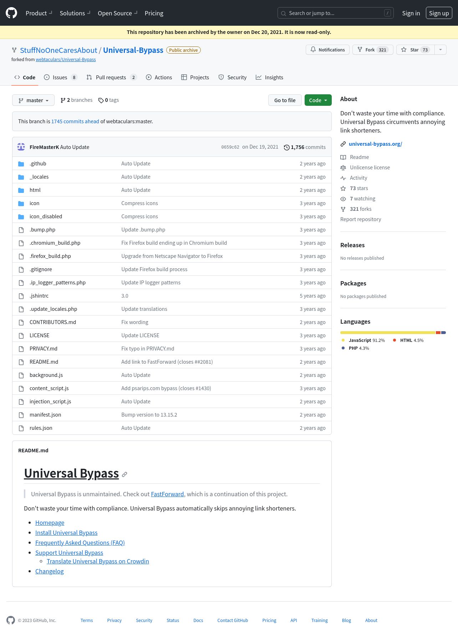Screen dimensions: 458x642
Task: Click the Pricing header link
Action: coord(154,13)
